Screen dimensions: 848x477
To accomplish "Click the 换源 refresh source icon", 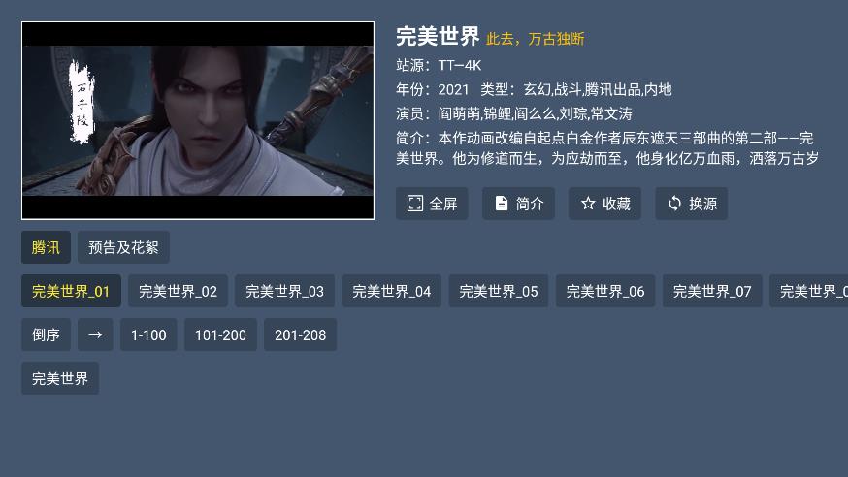I will 674,204.
